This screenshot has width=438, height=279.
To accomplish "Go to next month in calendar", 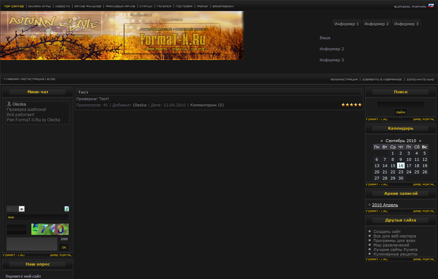I will pos(420,141).
